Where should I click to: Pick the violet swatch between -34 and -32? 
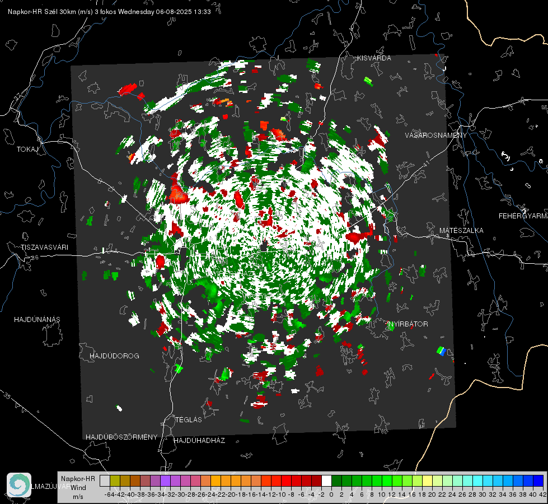[x=165, y=480]
